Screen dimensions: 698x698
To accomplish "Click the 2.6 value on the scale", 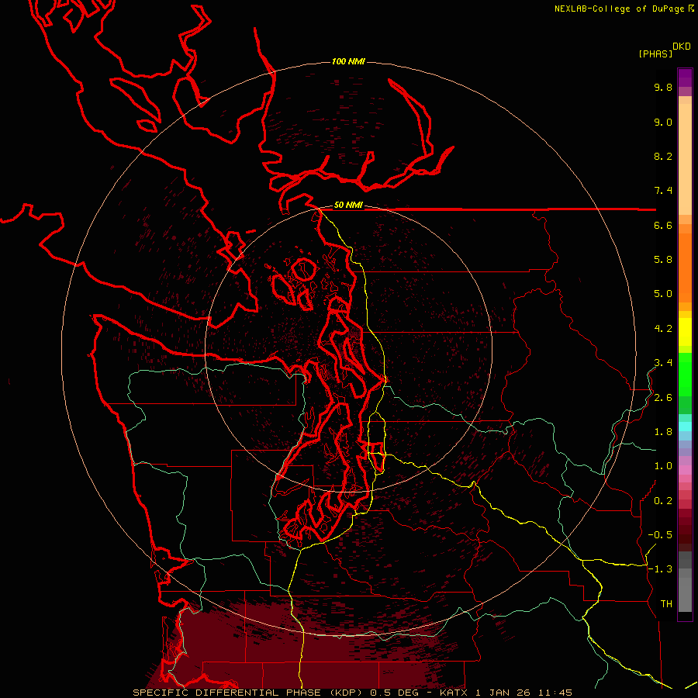I will 663,398.
